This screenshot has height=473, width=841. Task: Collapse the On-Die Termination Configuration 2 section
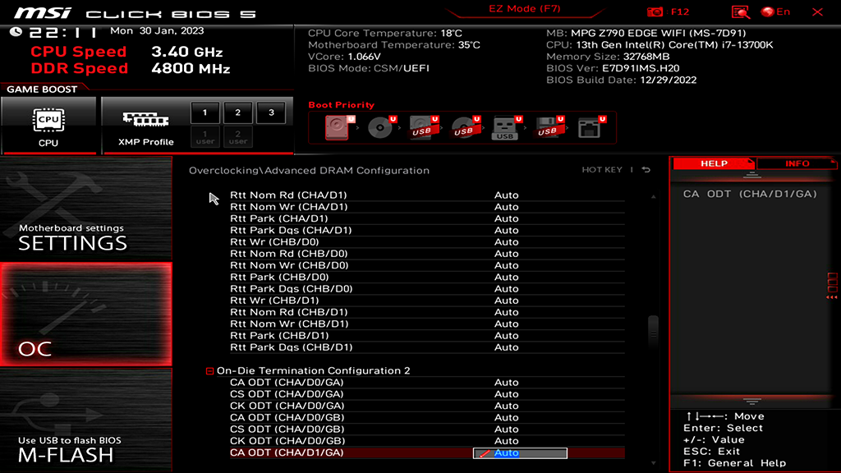pyautogui.click(x=209, y=370)
